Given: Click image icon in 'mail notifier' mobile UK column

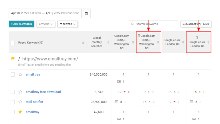Looking at the screenshot, I should [x=192, y=102].
